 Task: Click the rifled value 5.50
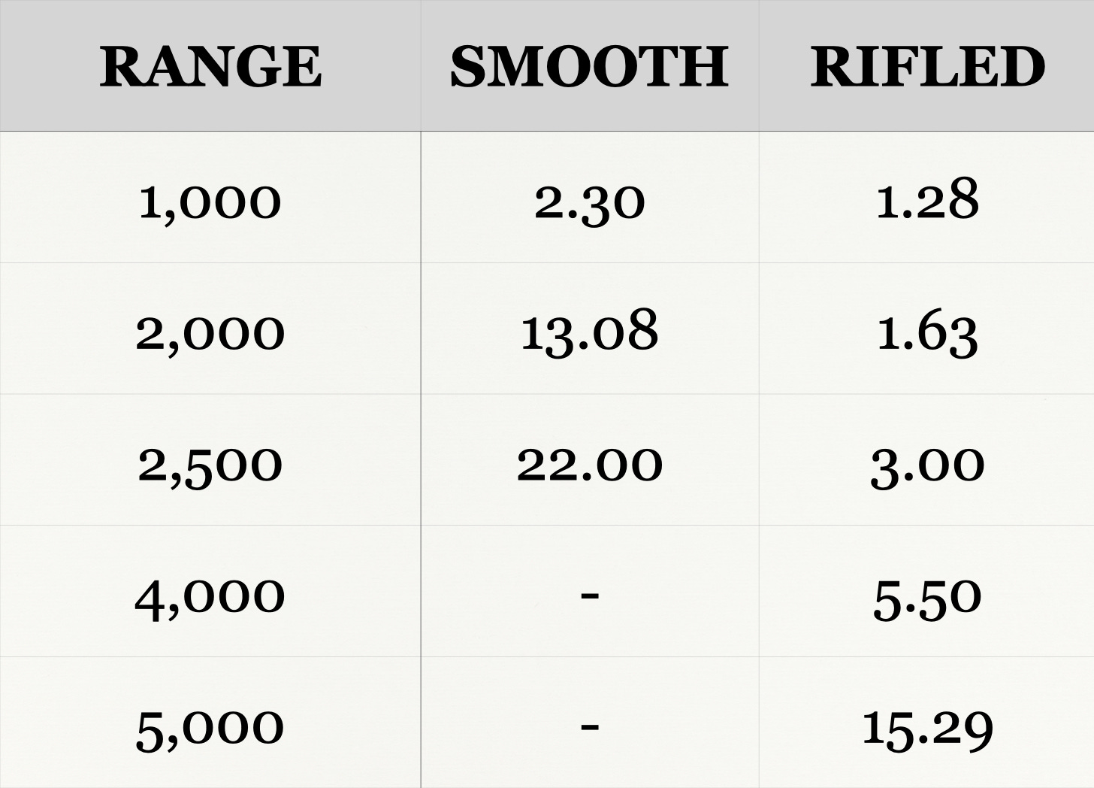pos(927,598)
